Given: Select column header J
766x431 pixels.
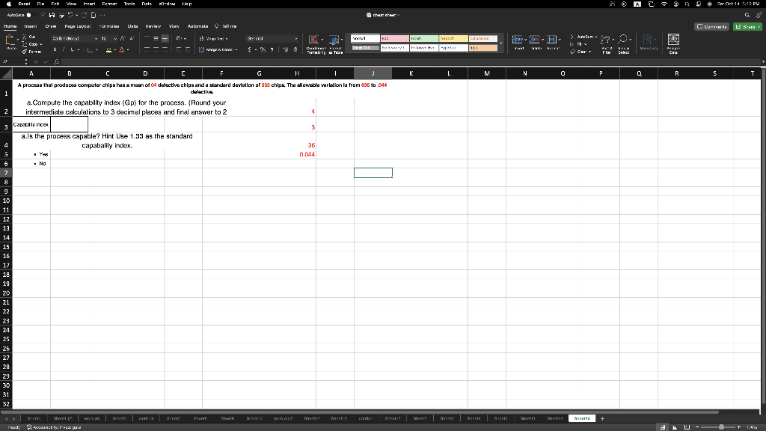Looking at the screenshot, I should [x=373, y=73].
